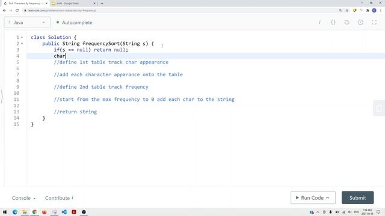Click line number 15 in the gutter

(x=16, y=124)
